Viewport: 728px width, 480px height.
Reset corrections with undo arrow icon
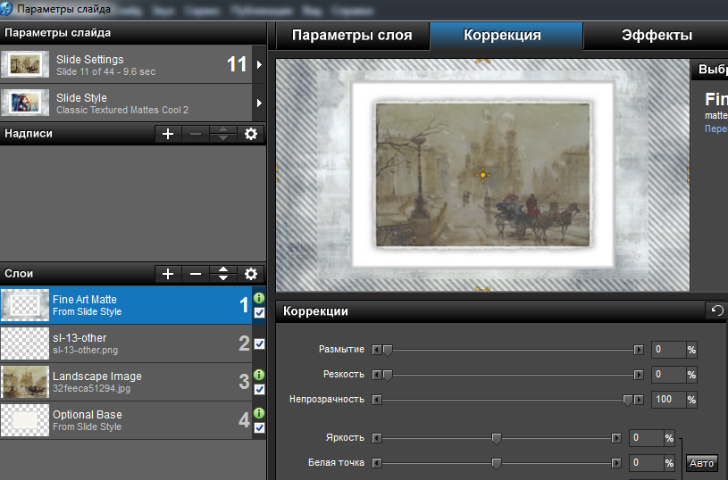(717, 310)
